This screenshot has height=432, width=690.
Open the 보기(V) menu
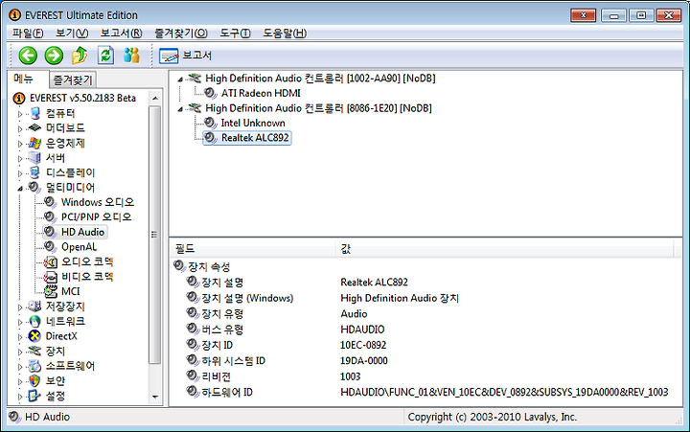point(72,33)
